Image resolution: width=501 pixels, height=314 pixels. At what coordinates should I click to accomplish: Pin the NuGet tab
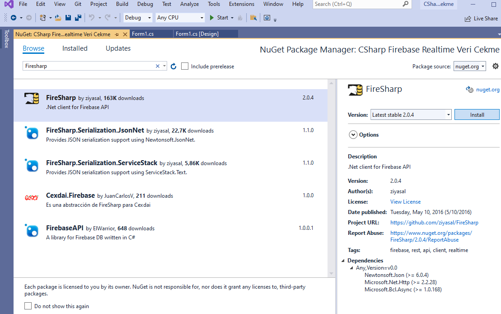(117, 34)
